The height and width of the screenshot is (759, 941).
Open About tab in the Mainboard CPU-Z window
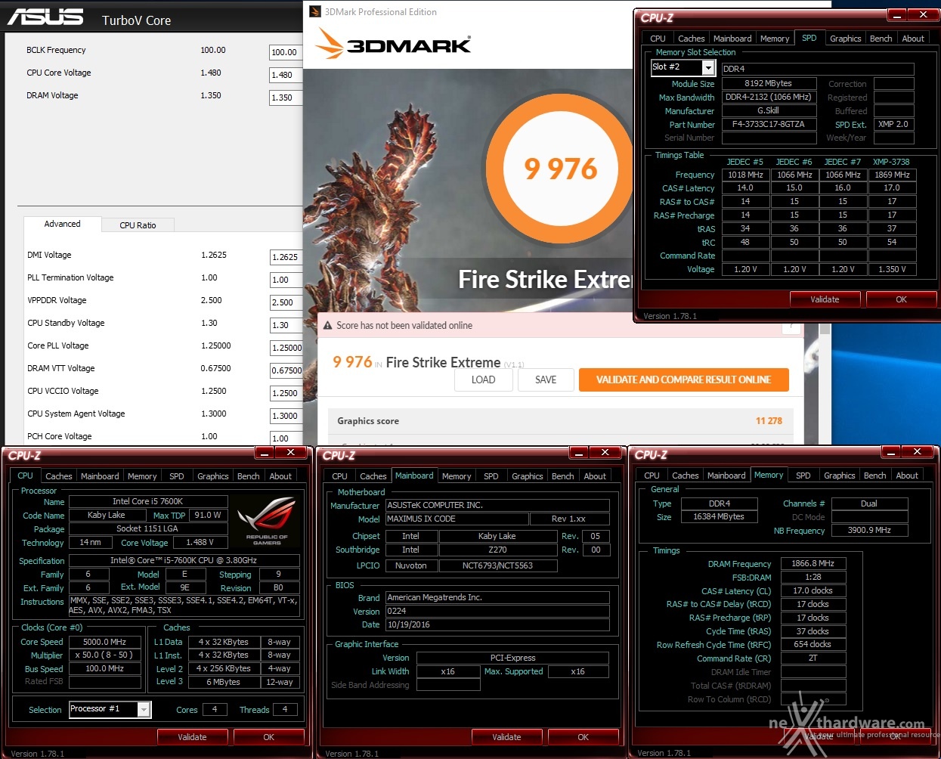click(x=595, y=476)
